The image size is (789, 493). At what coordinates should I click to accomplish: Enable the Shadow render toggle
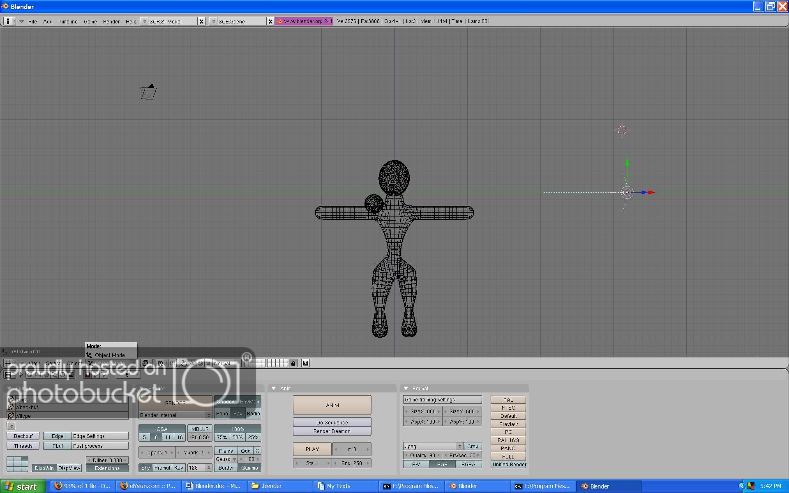[x=226, y=402]
